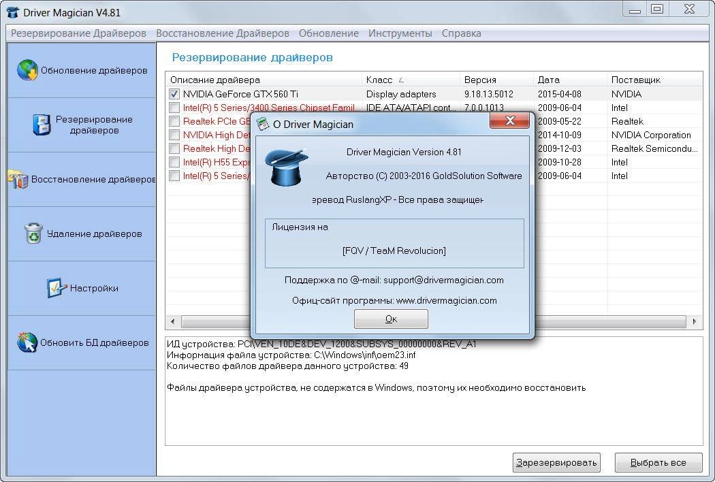
Task: Click the oem23.inf file info line
Action: tap(291, 355)
